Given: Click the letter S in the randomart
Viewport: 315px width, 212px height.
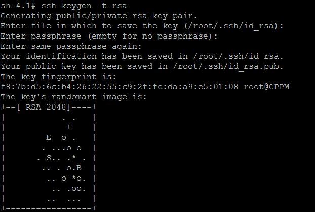Looking at the screenshot, I should pyautogui.click(x=49, y=158).
